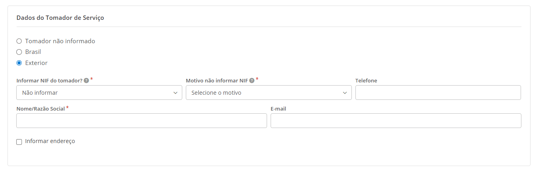Click the Brasil label text
This screenshot has width=544, height=170.
pyautogui.click(x=33, y=52)
